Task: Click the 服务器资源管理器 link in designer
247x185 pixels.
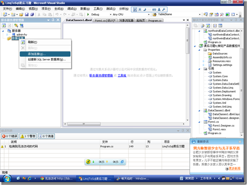Action: (101, 75)
